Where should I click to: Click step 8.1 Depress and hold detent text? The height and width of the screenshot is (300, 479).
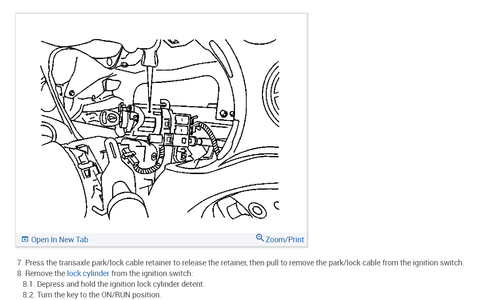point(113,284)
